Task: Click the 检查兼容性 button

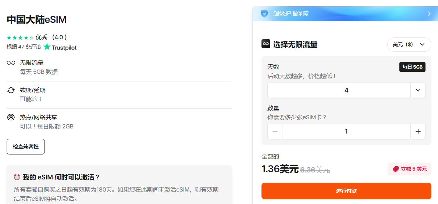Action: pyautogui.click(x=26, y=146)
